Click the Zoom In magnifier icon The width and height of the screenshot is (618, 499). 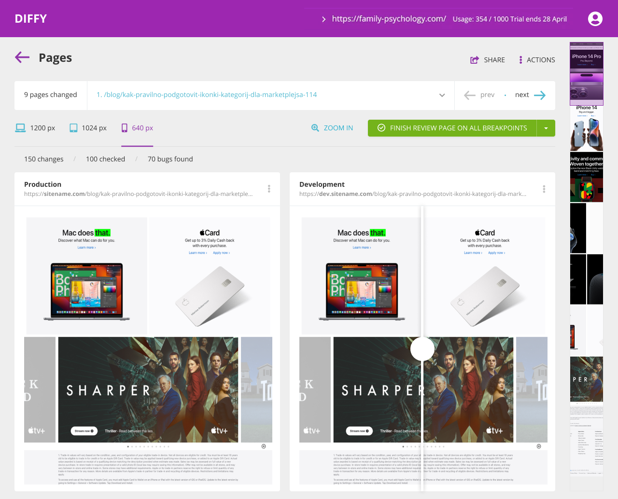(315, 128)
